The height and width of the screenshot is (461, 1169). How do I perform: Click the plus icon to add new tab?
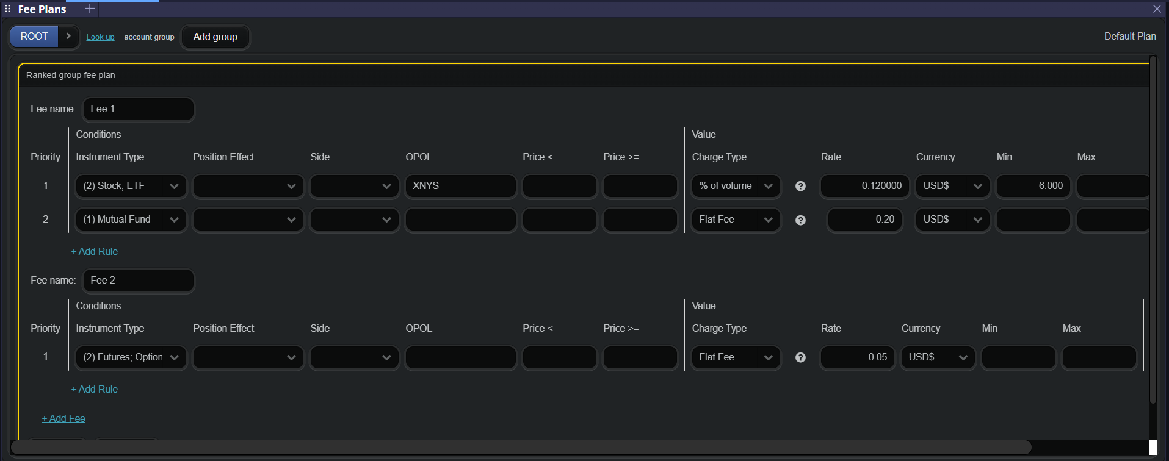coord(90,9)
